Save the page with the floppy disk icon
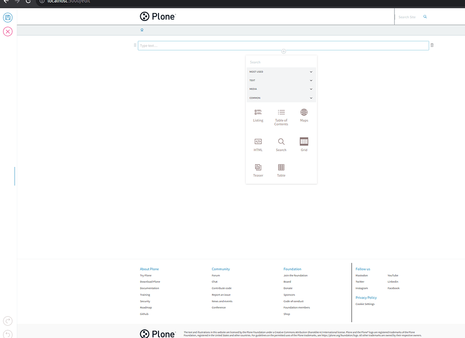 pos(7,17)
